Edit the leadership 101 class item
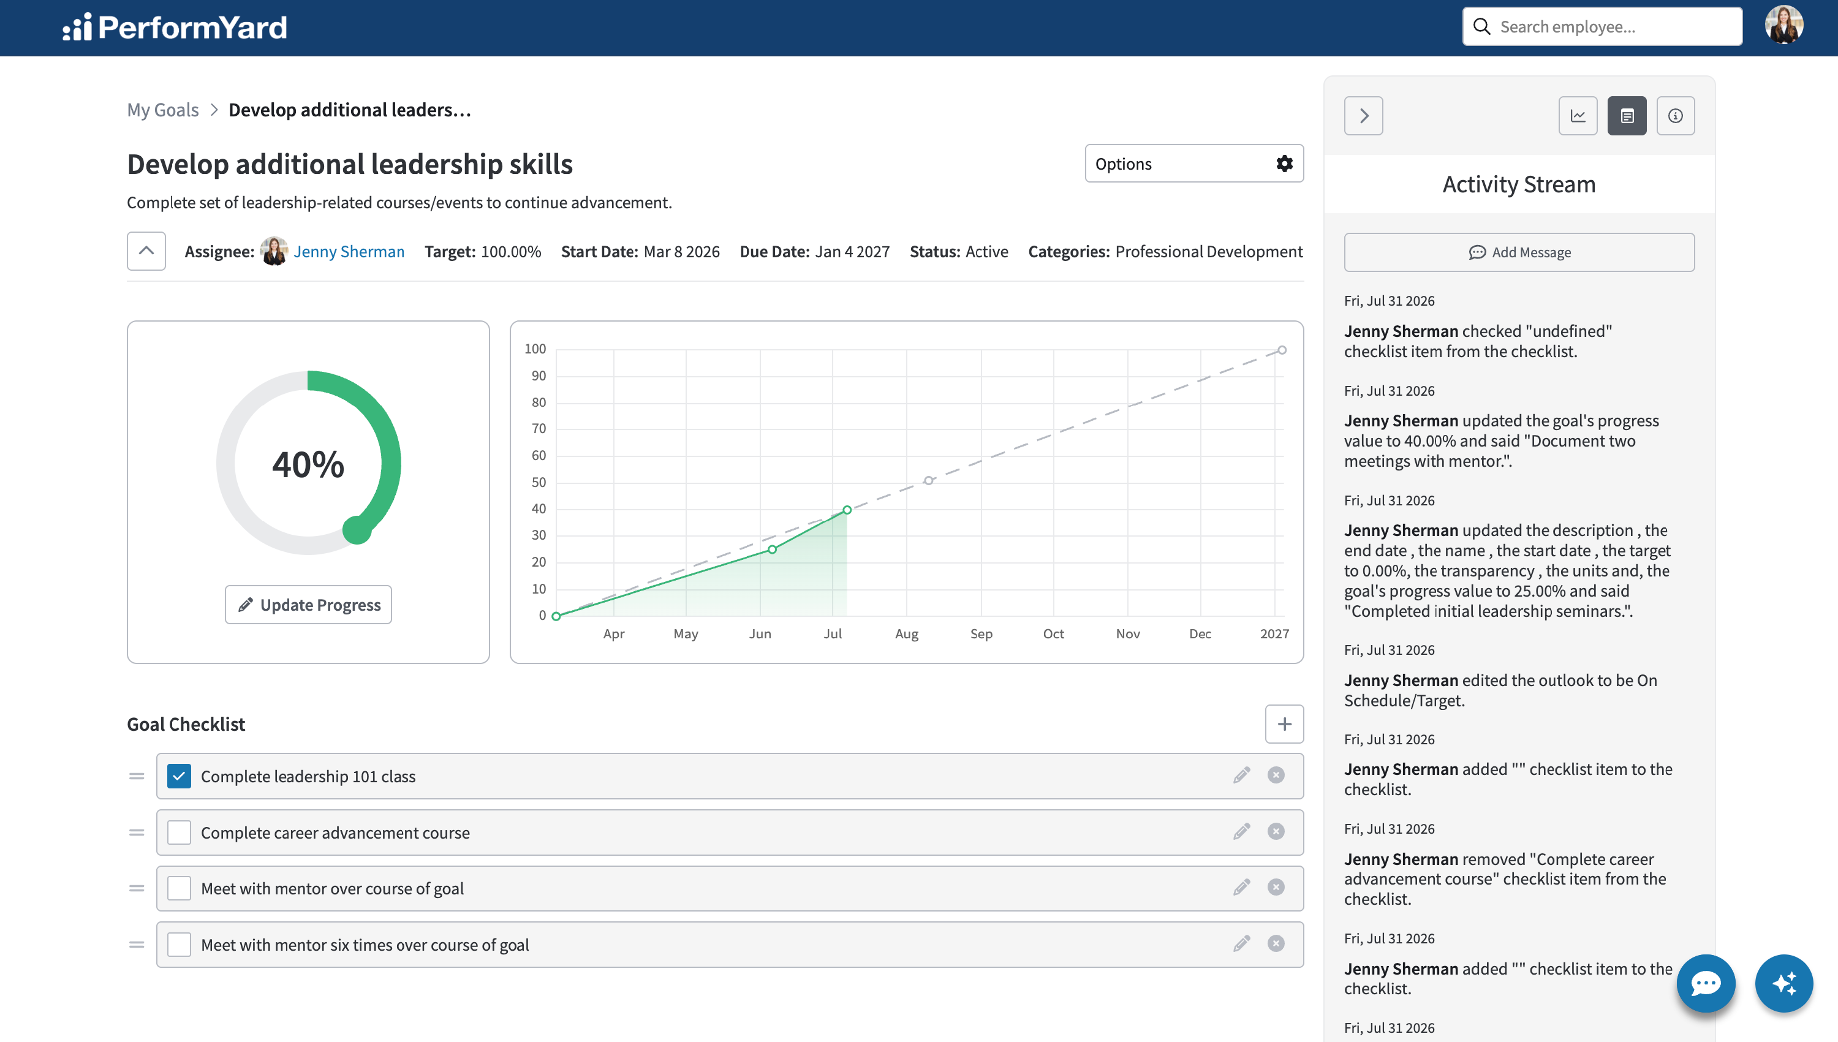This screenshot has width=1838, height=1042. click(x=1242, y=776)
